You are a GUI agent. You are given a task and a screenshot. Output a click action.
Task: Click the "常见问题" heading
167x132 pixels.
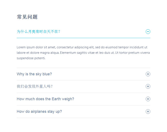(x=27, y=17)
